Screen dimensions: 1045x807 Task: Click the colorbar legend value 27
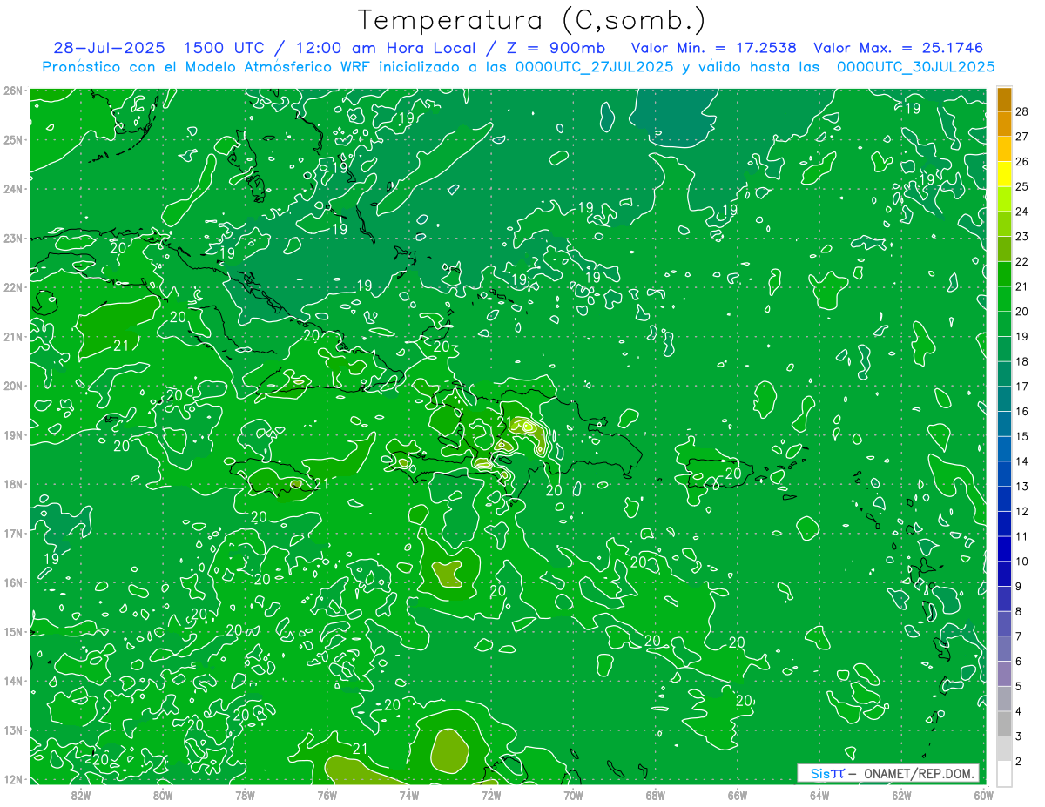click(x=1022, y=137)
